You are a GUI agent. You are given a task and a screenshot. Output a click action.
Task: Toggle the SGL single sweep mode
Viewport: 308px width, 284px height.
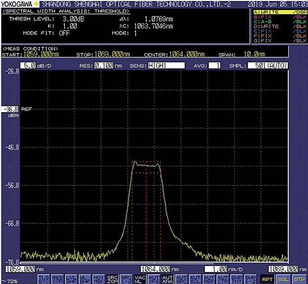(284, 279)
